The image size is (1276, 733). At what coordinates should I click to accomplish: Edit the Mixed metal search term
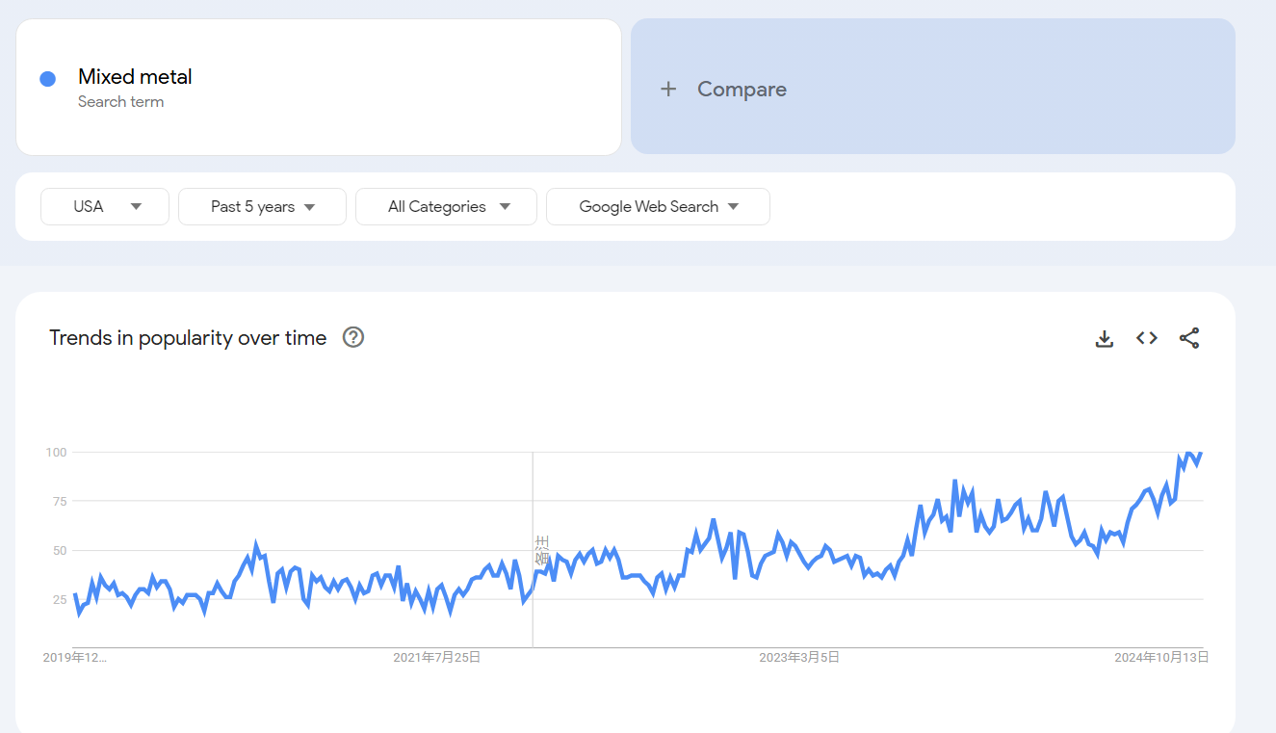(135, 76)
